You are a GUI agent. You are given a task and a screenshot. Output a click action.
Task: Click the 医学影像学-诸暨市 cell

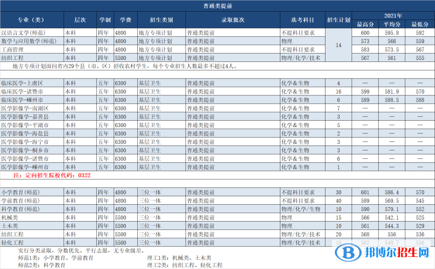[x=32, y=159]
